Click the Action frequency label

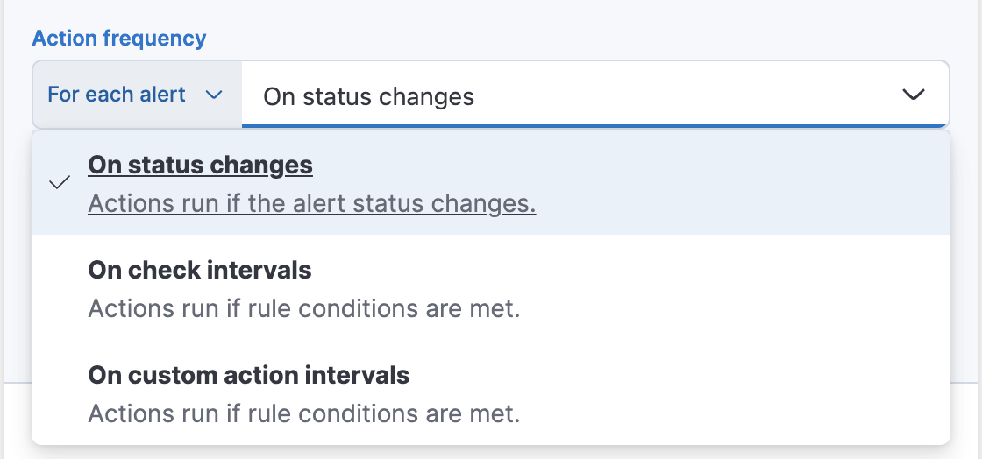(x=119, y=39)
